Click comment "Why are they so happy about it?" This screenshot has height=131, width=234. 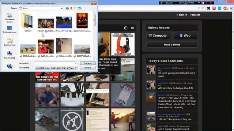(x=175, y=88)
